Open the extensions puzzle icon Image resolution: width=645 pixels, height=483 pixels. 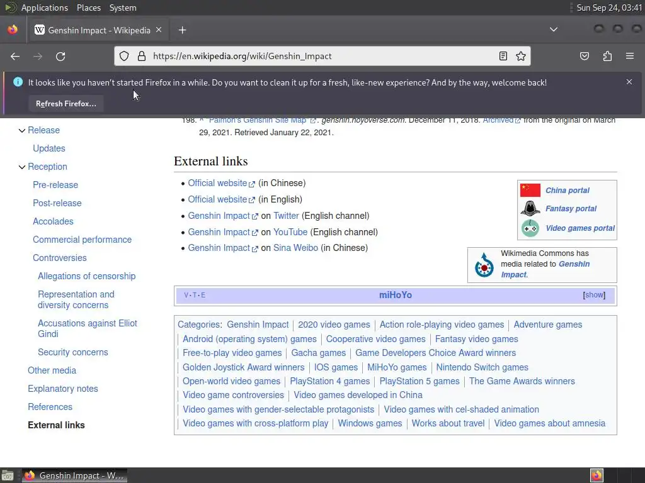[607, 56]
